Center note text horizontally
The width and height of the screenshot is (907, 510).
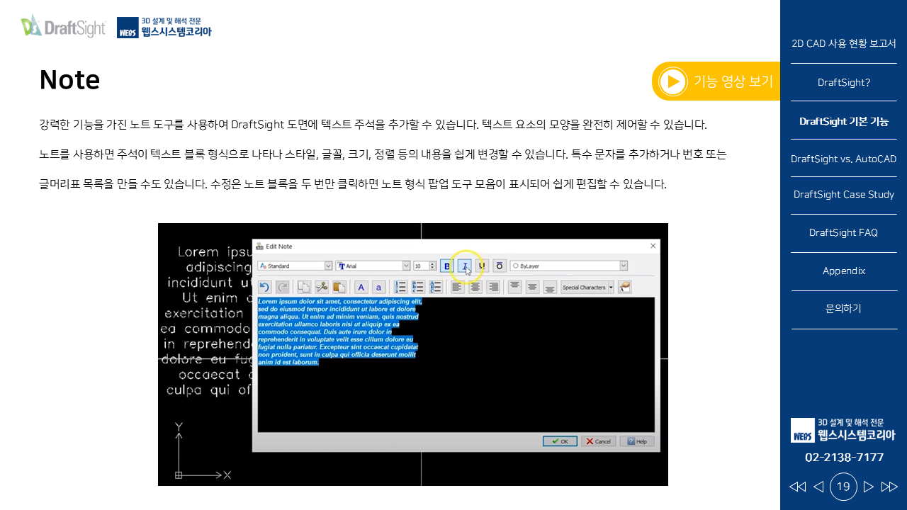tap(475, 287)
